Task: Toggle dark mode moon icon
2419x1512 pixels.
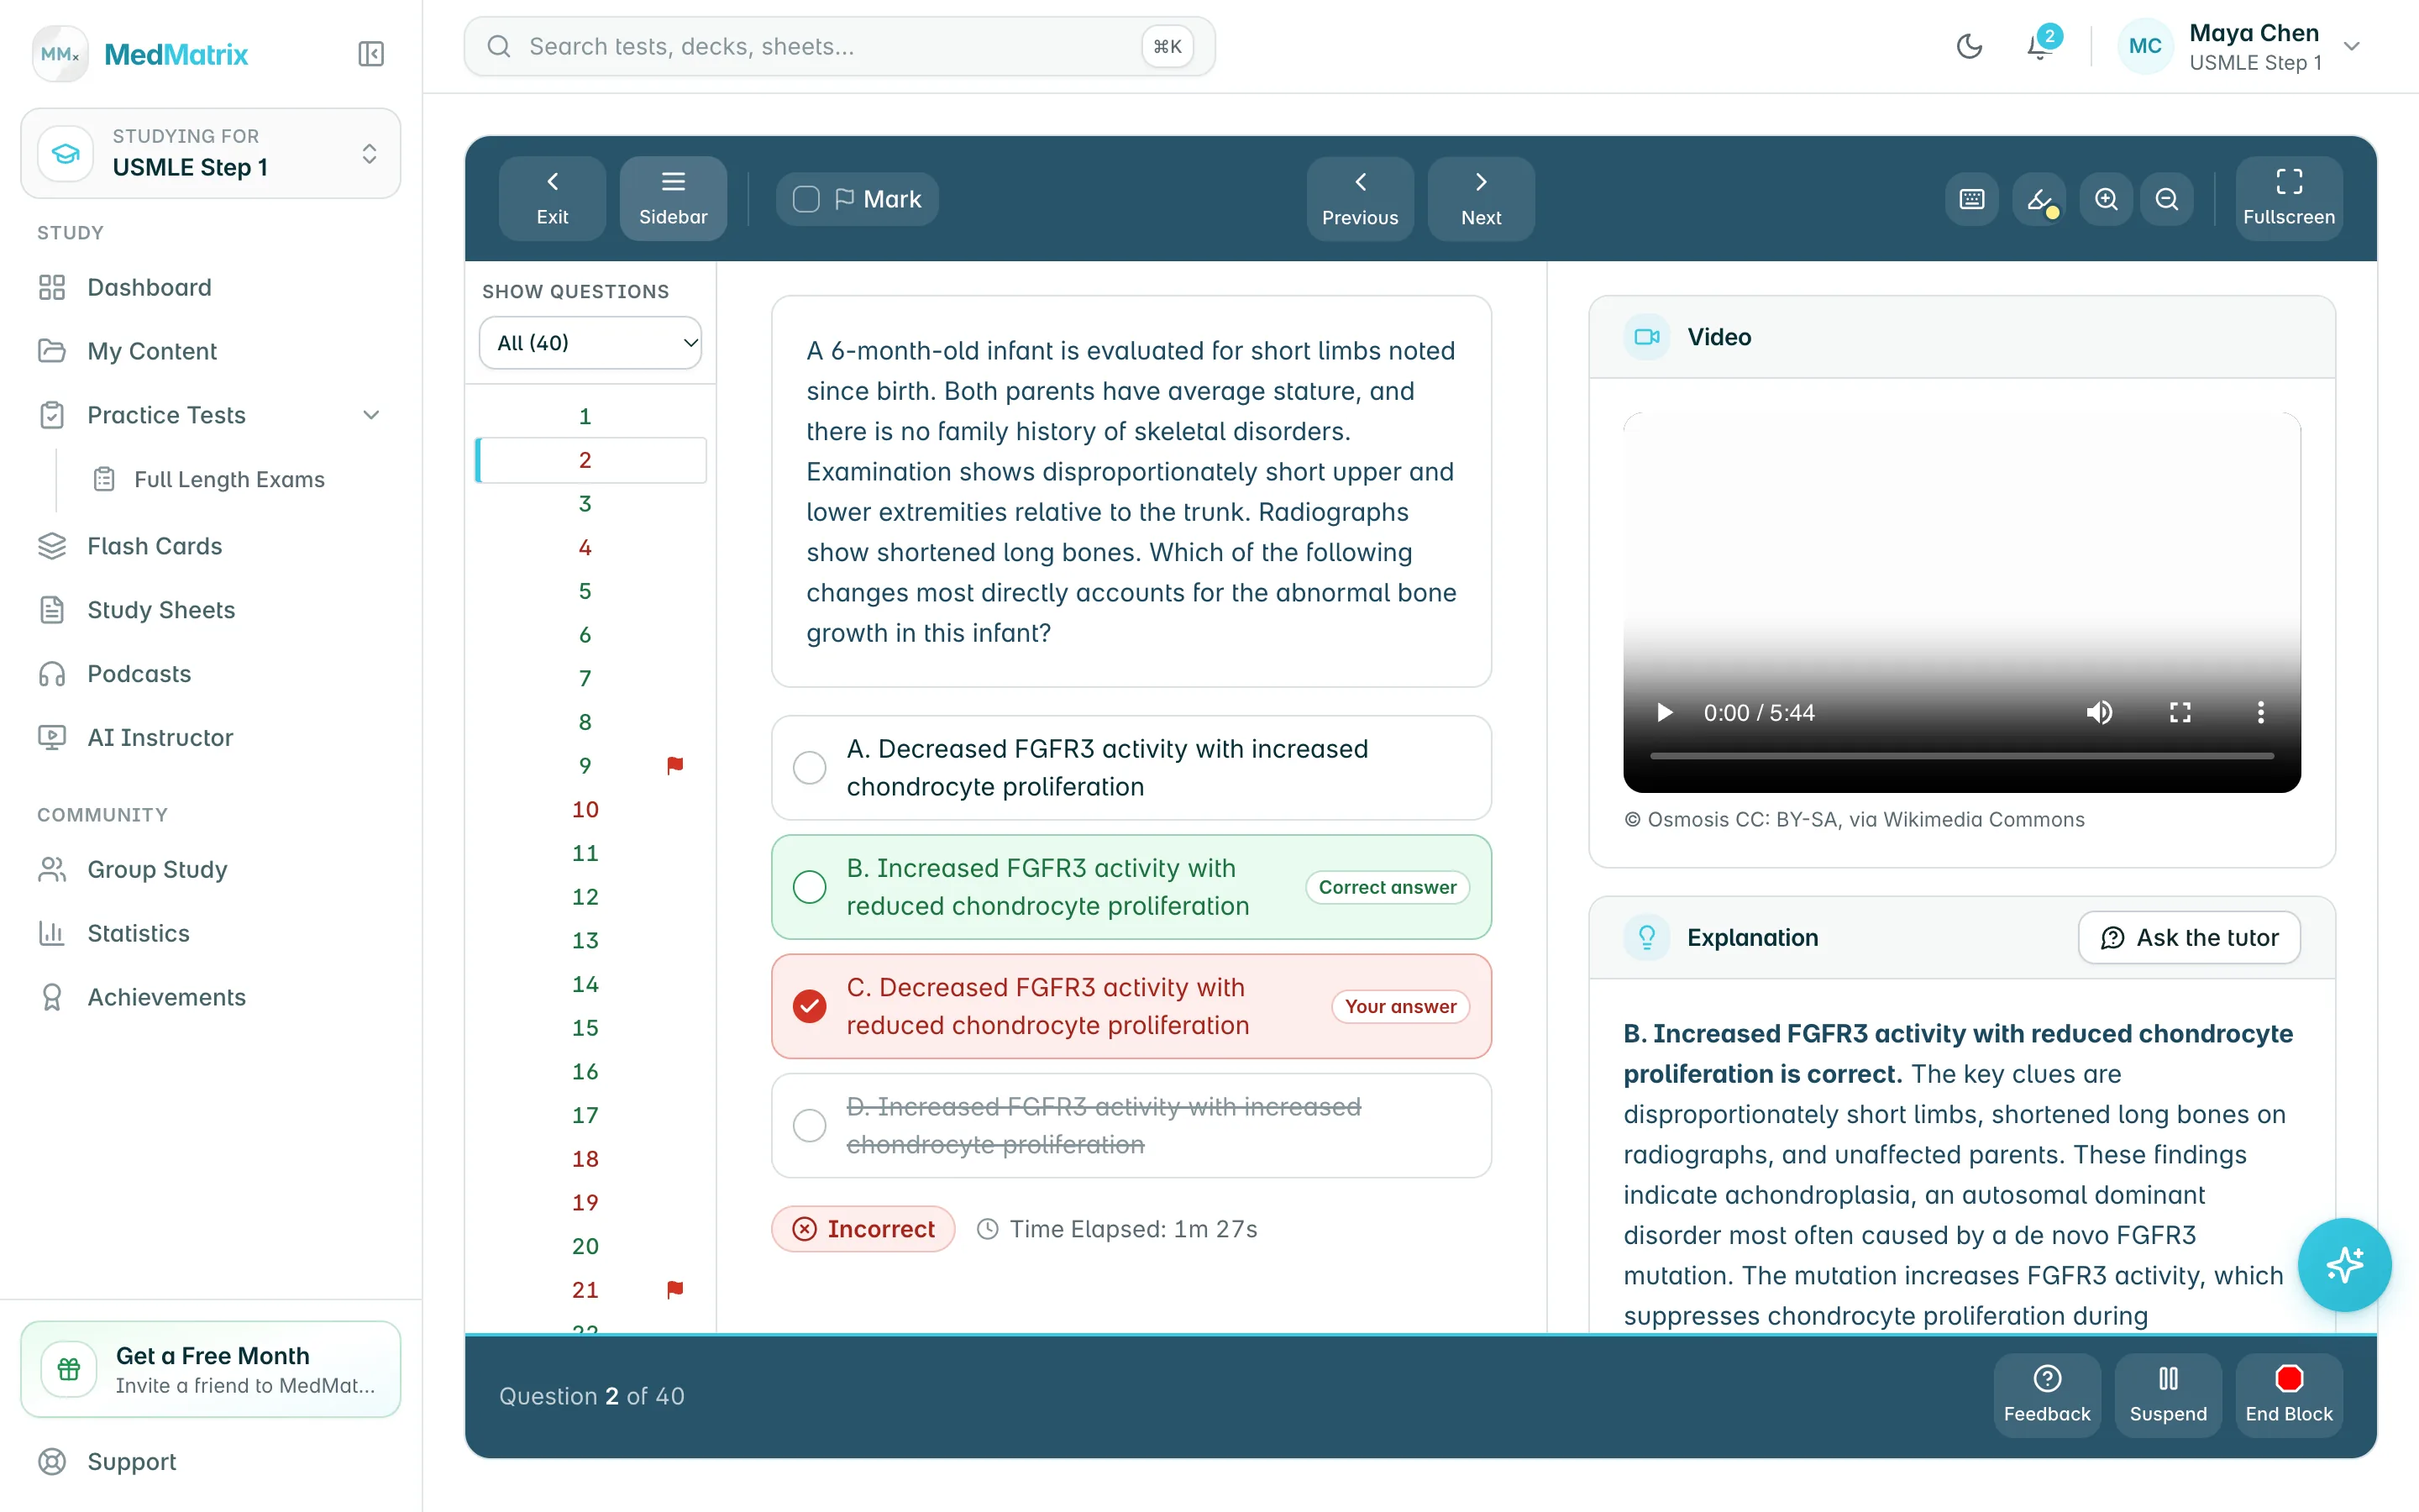Action: 1968,46
